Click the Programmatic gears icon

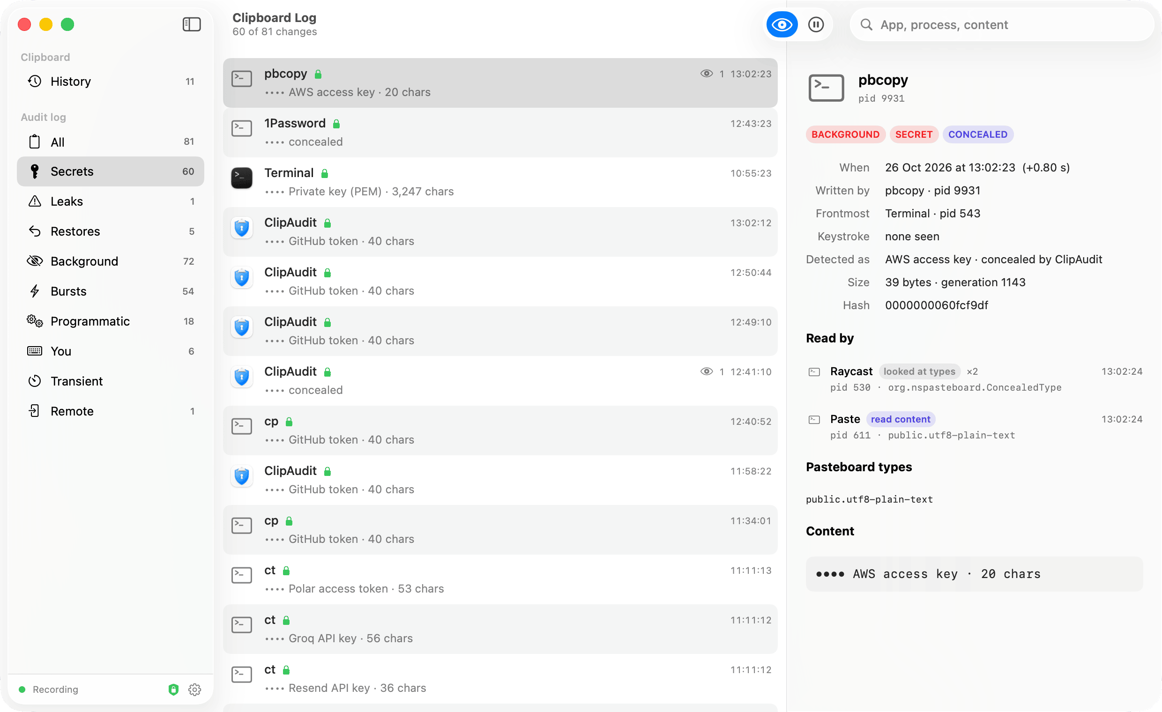(34, 321)
